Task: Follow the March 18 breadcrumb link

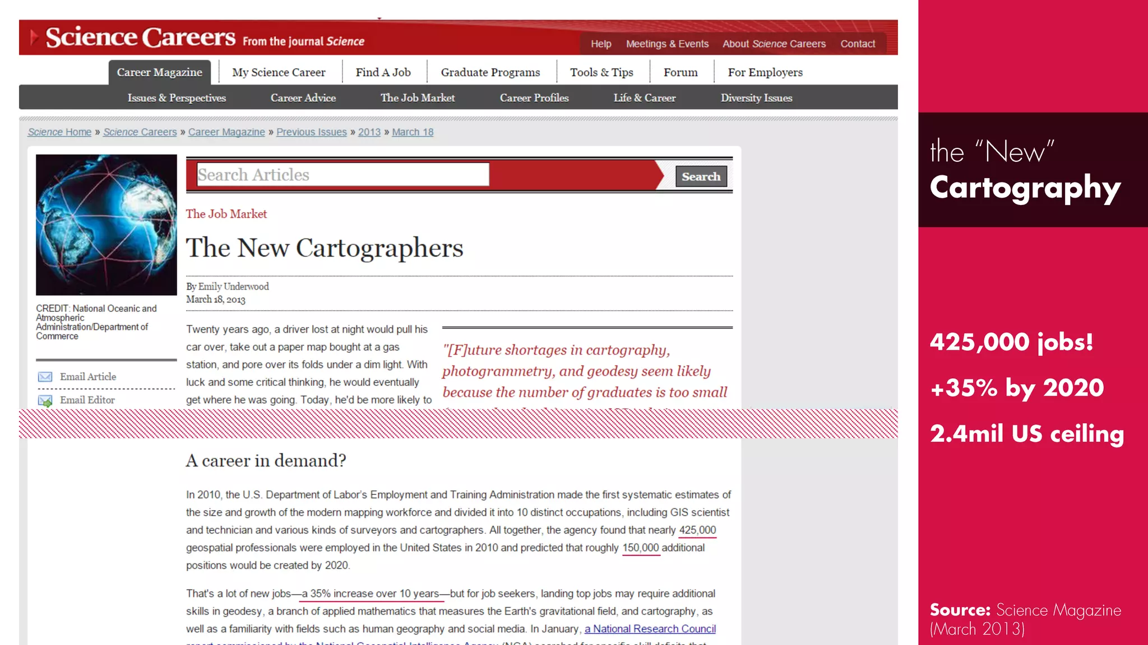Action: point(412,132)
